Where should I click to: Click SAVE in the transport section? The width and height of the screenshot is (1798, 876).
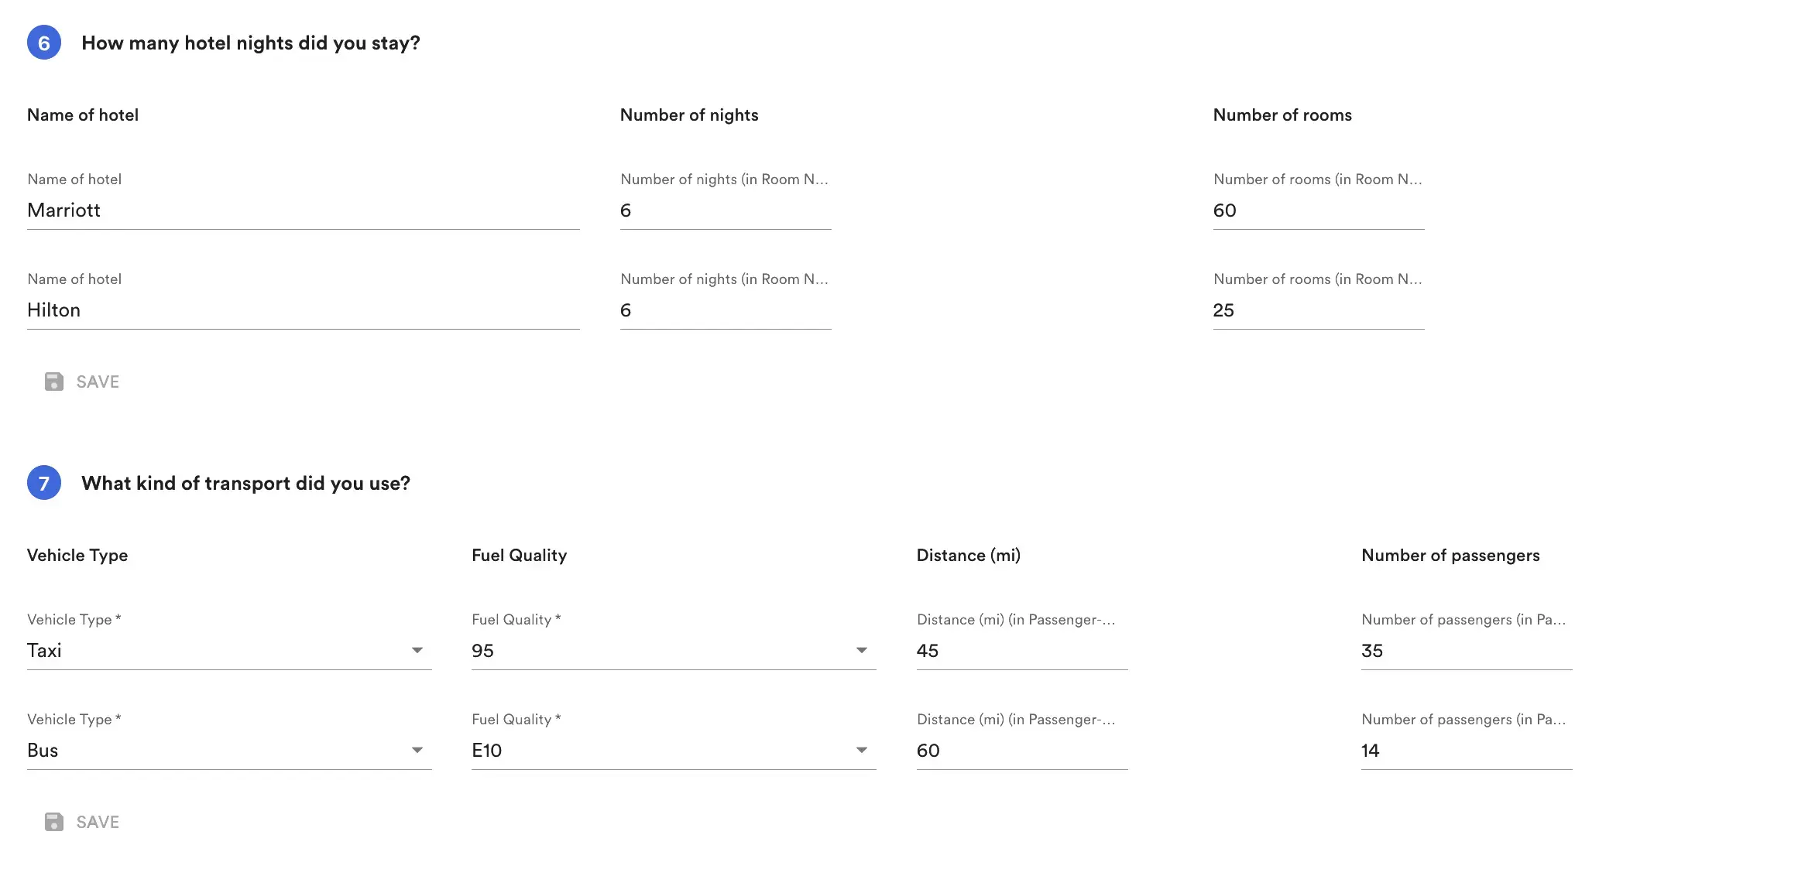[x=96, y=822]
